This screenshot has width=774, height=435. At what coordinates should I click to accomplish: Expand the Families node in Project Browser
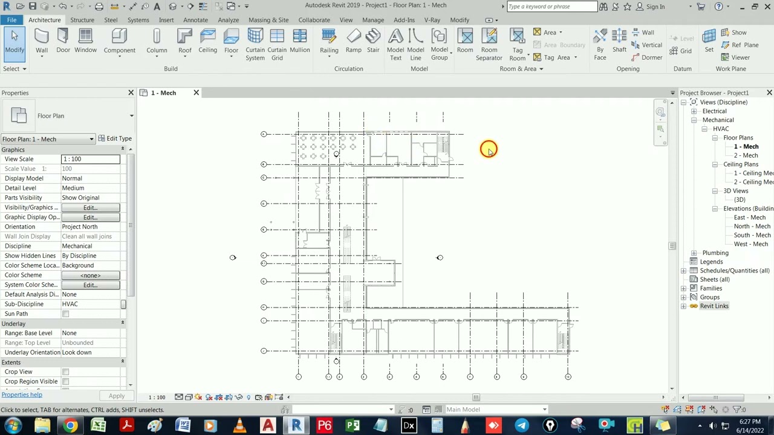[684, 289]
